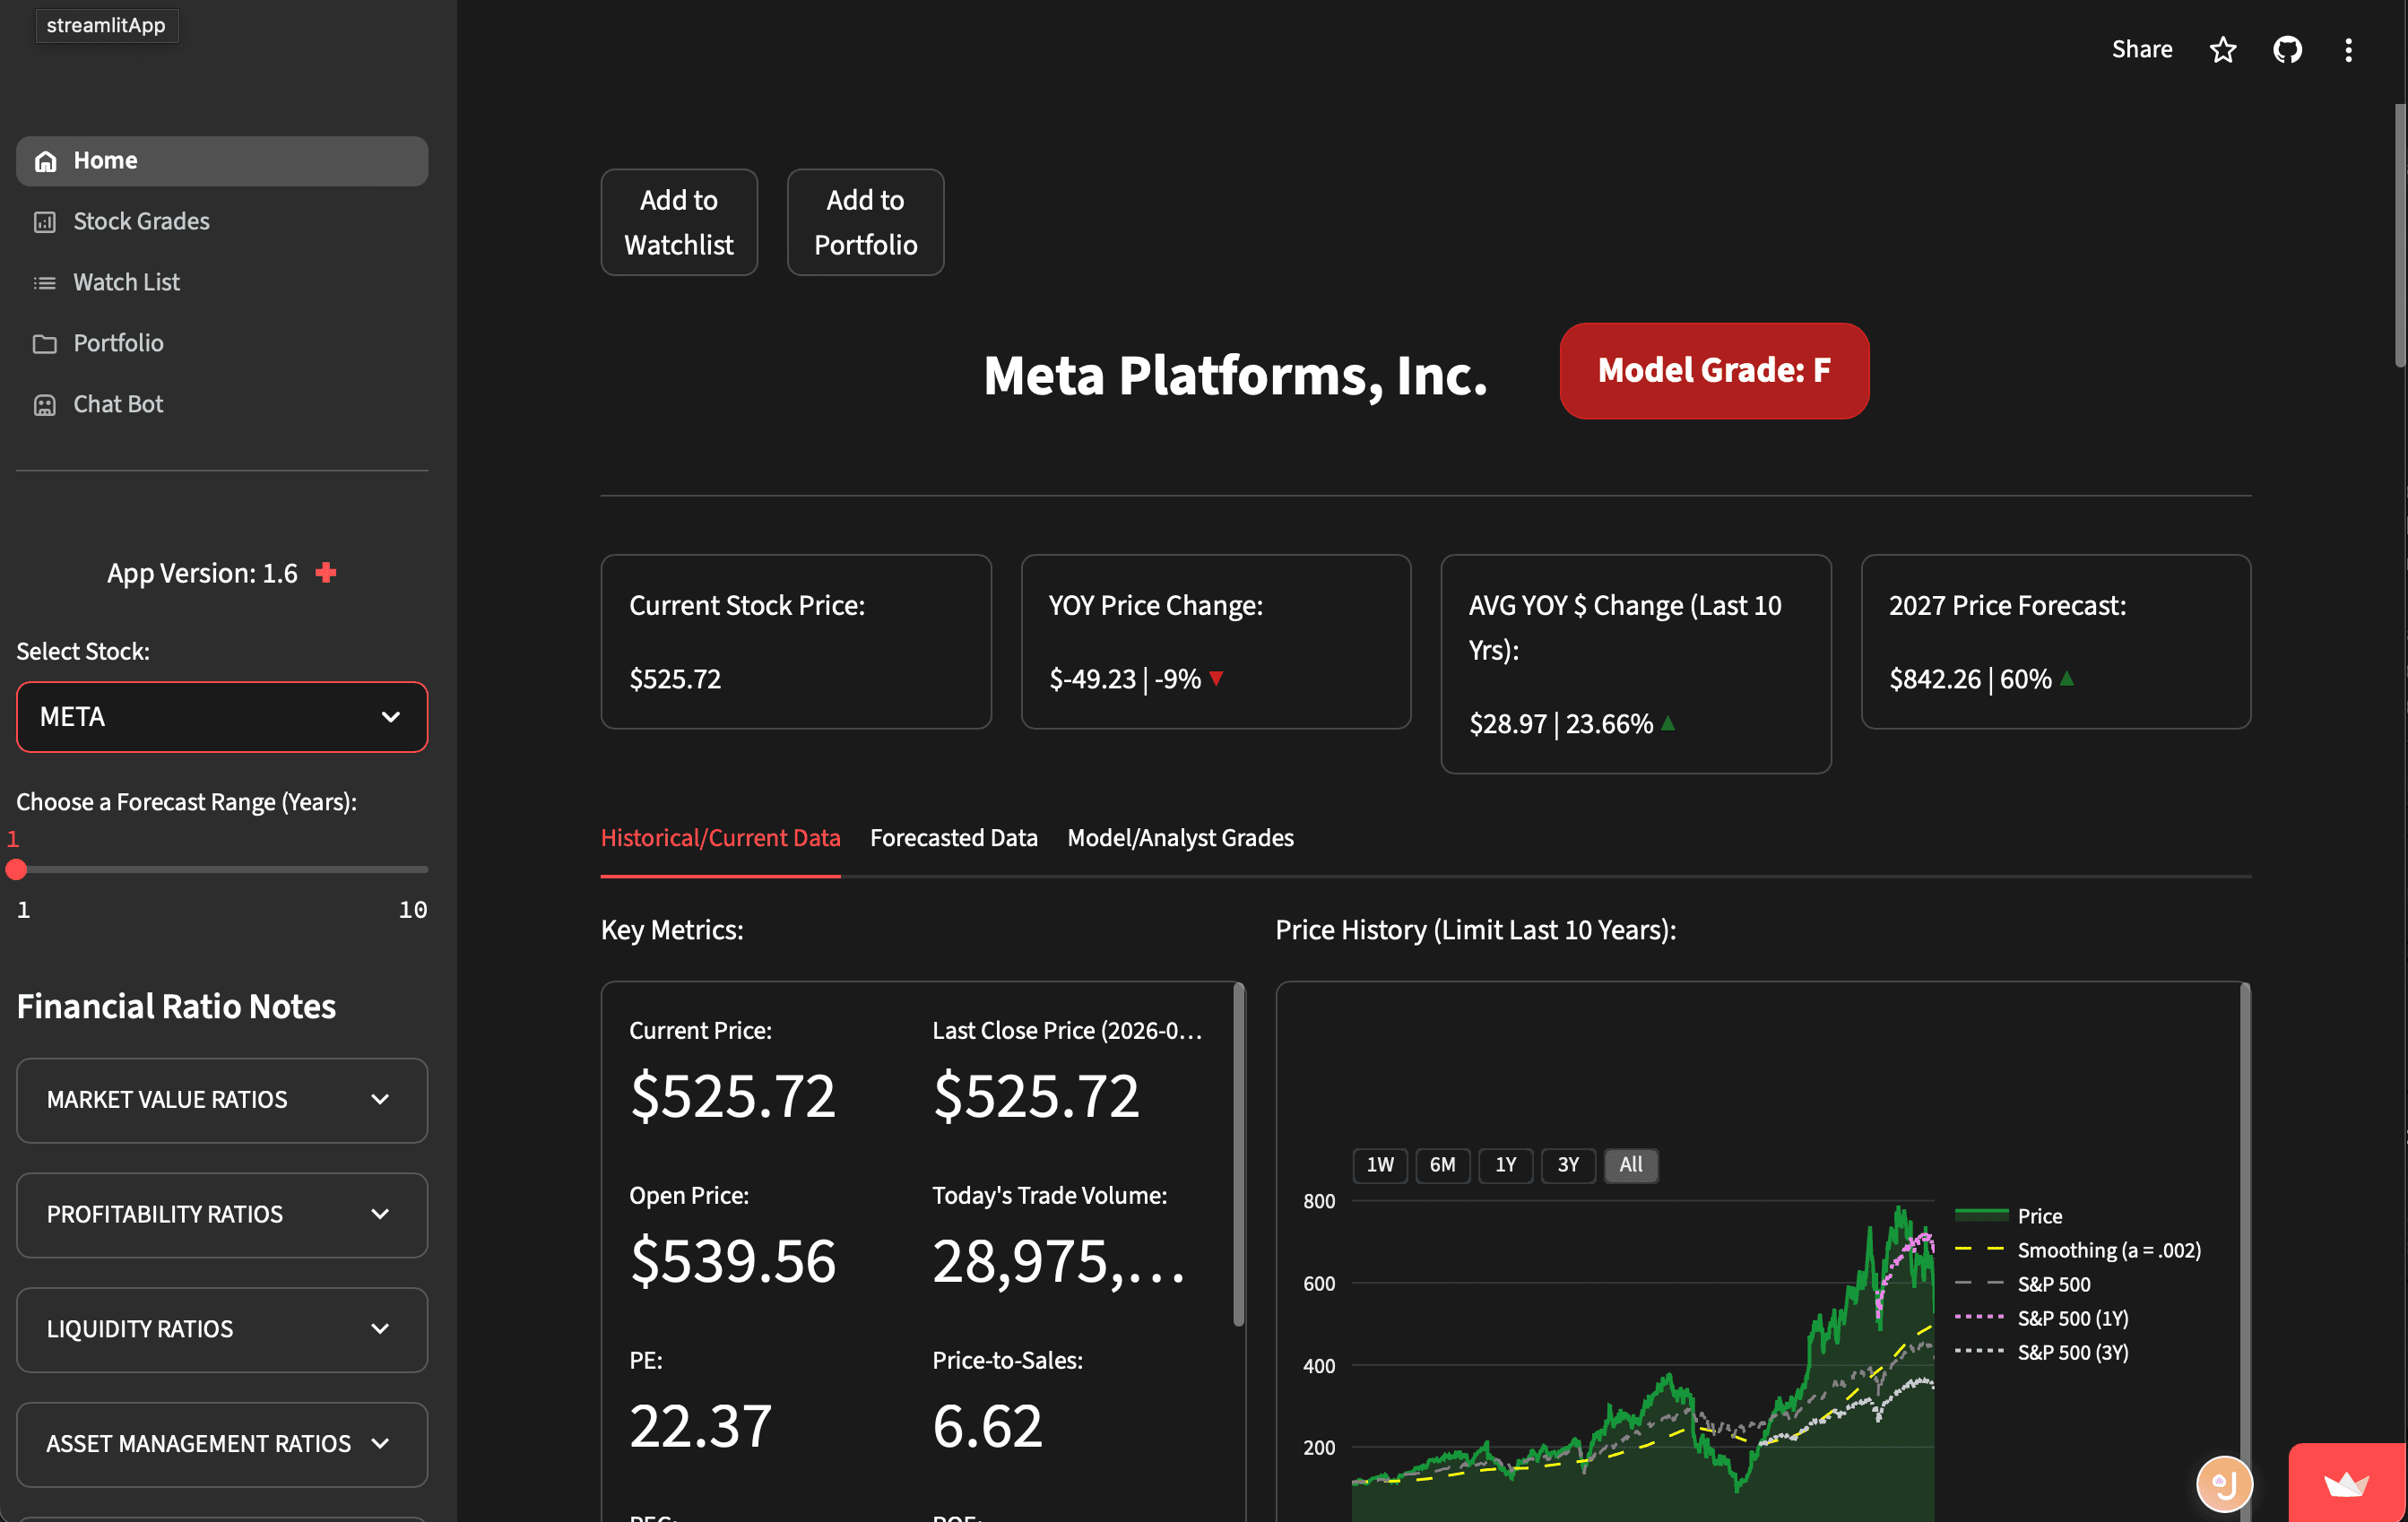
Task: Star the app using the star icon
Action: [x=2223, y=49]
